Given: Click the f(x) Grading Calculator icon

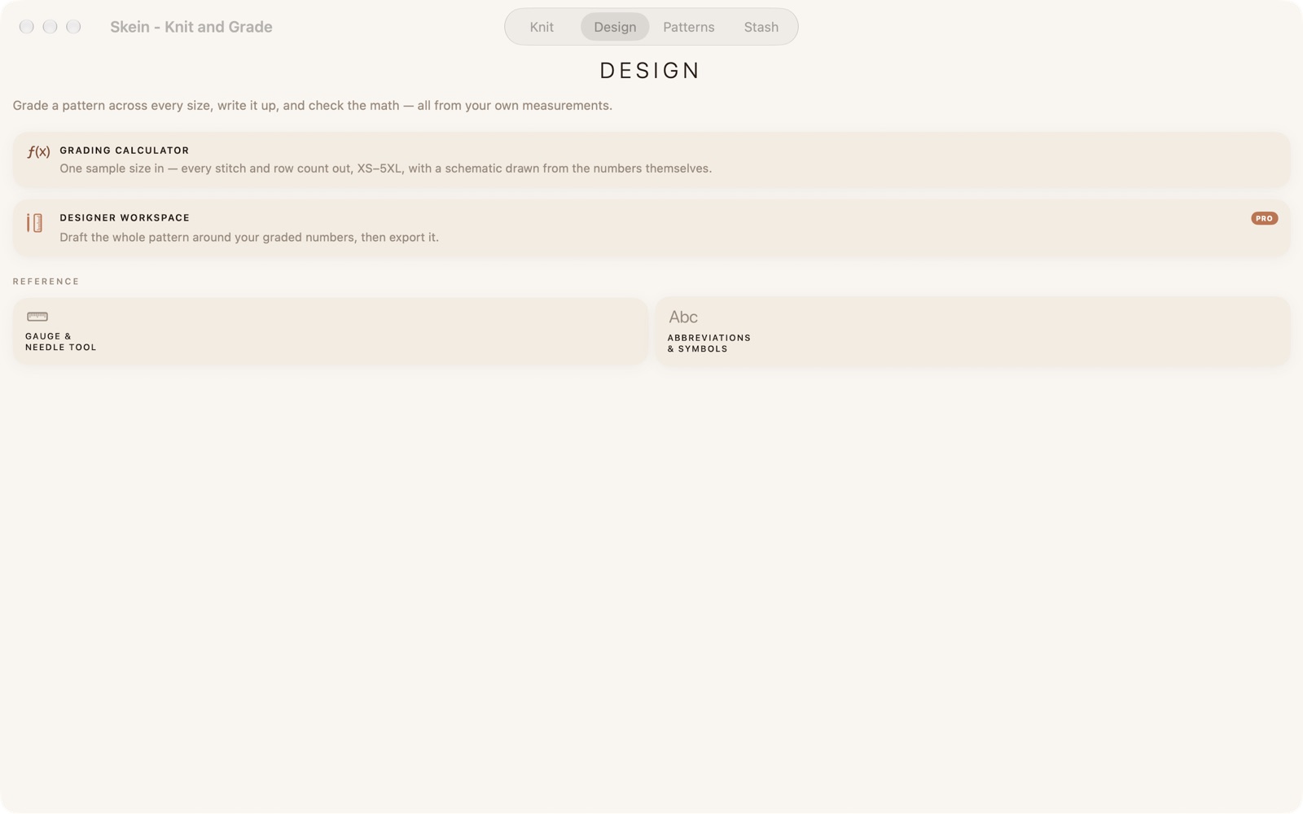Looking at the screenshot, I should pyautogui.click(x=38, y=151).
